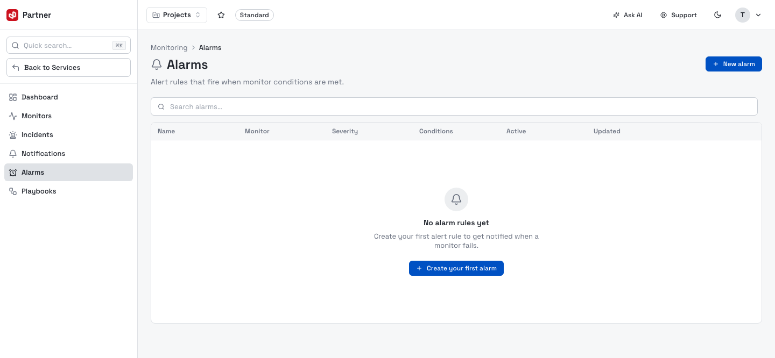Click the back arrow icon beside Back to Services

click(x=16, y=68)
